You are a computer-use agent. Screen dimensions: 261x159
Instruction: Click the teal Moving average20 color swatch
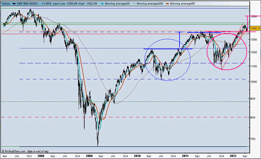[102, 3]
